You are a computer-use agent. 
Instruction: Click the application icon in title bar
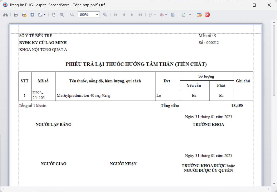(x=5, y=5)
